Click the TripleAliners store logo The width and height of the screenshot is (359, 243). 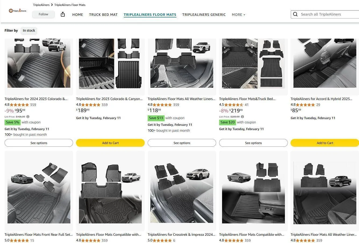click(18, 11)
